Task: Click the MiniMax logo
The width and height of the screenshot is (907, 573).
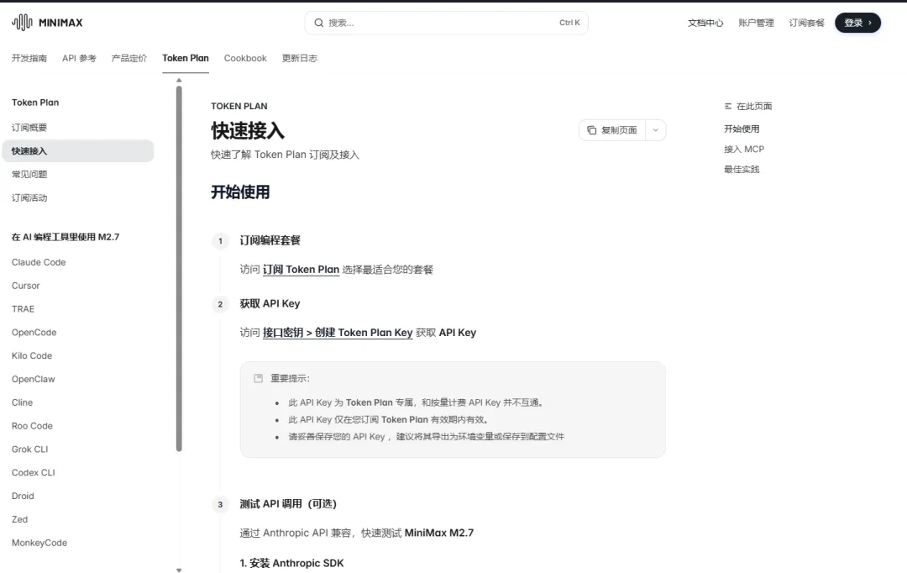Action: pos(47,23)
